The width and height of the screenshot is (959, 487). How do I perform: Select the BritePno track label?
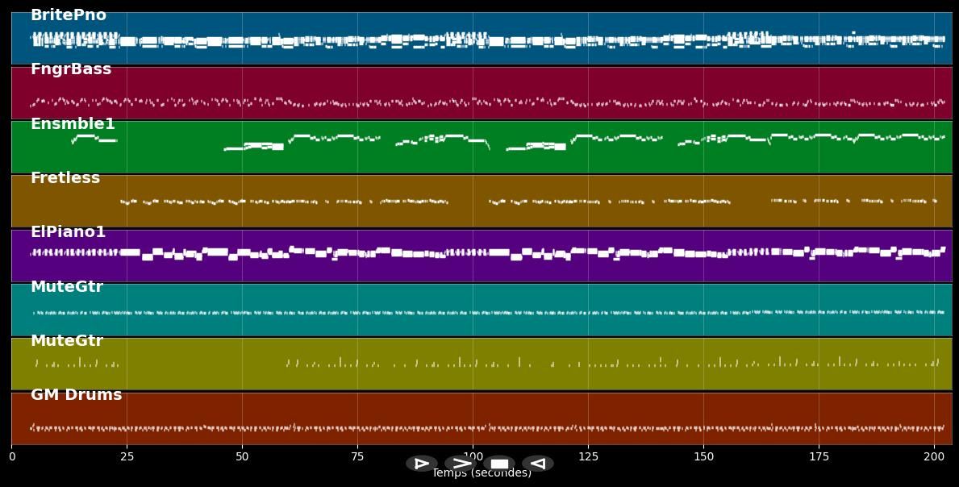tap(69, 15)
